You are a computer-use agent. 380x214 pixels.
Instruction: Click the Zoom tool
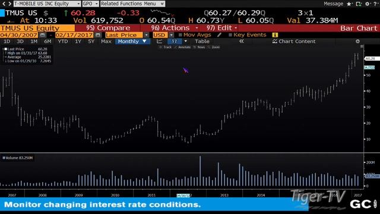pyautogui.click(x=214, y=47)
